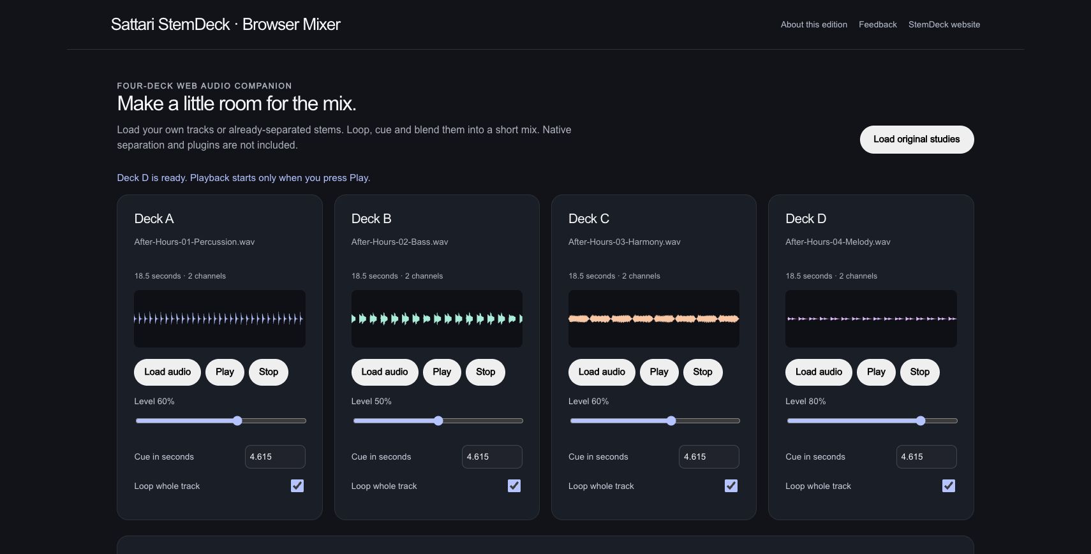Image resolution: width=1091 pixels, height=554 pixels.
Task: Open the Feedback link
Action: point(878,24)
